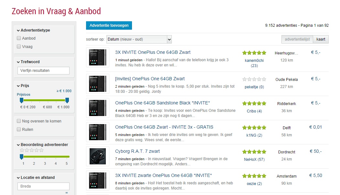Open OnePlus One 64GB Sandstone Black *INVITE*
This screenshot has height=195, width=340.
[162, 103]
